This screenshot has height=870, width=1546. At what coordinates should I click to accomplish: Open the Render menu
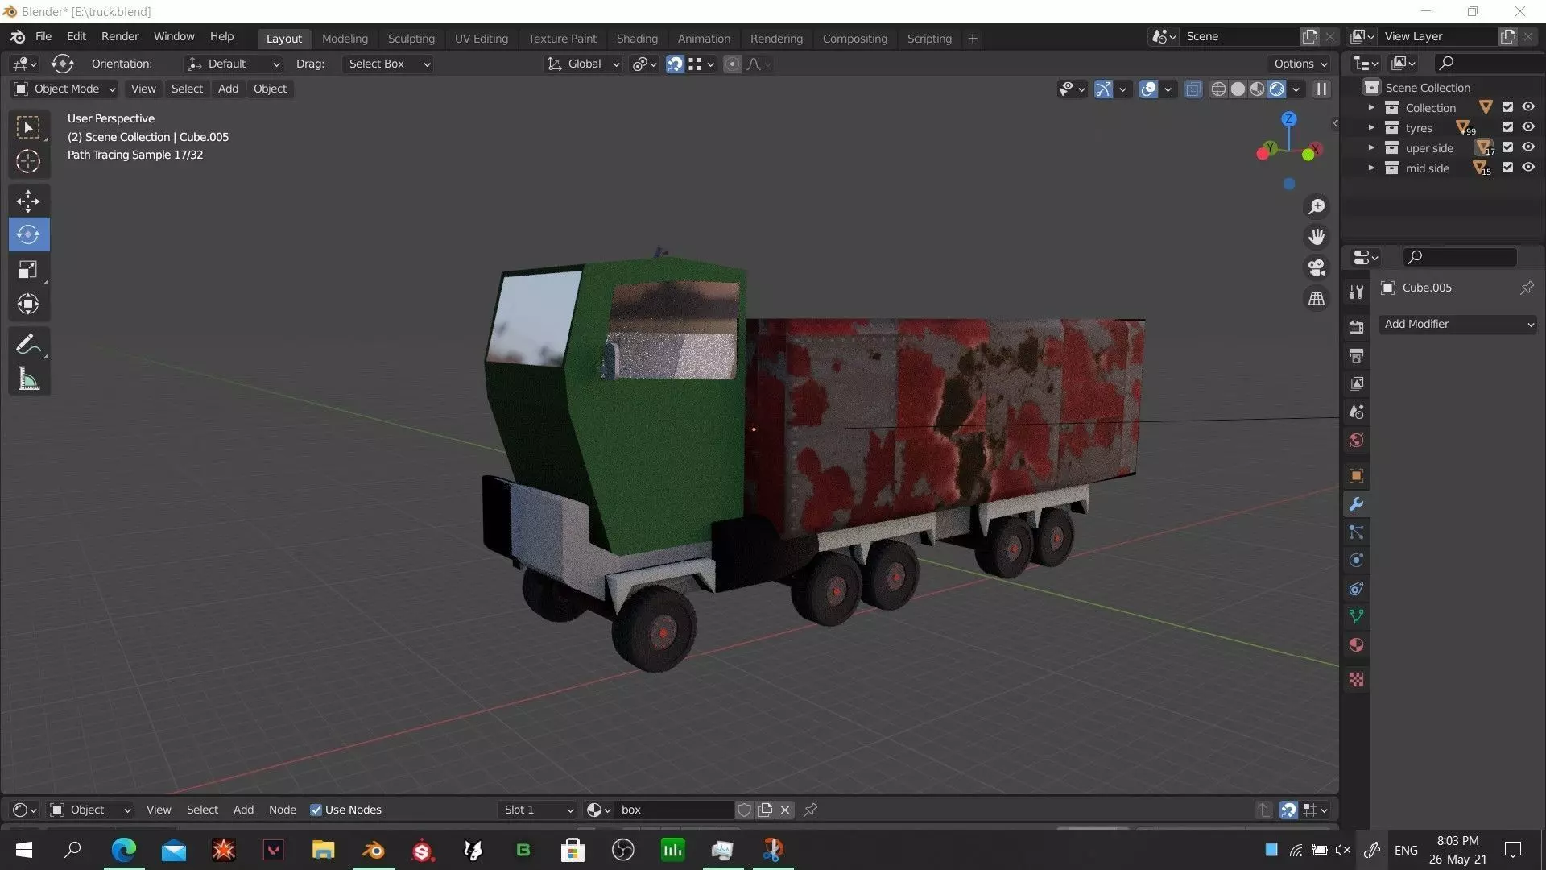(120, 36)
